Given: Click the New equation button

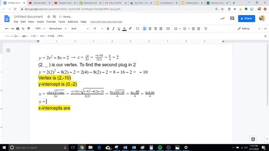Looking at the screenshot, I should 12,36.
